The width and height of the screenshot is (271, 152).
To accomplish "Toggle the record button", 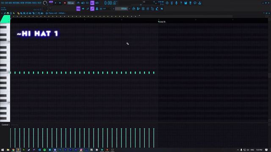I will (x=65, y=3).
